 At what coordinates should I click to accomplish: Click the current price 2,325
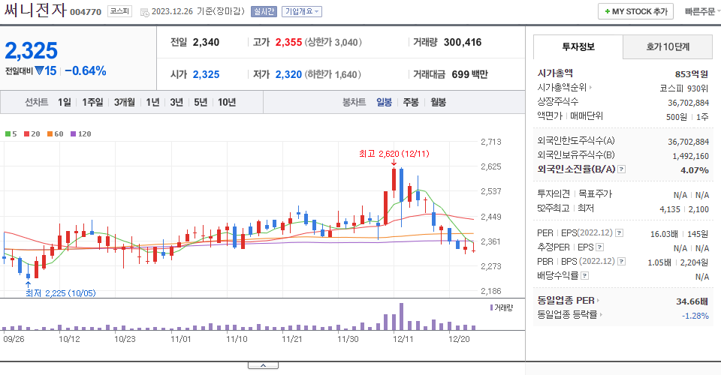click(32, 50)
